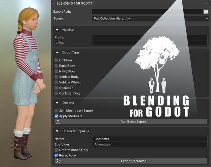
Task: Enable Join Meshes on Export
Action: (56, 111)
